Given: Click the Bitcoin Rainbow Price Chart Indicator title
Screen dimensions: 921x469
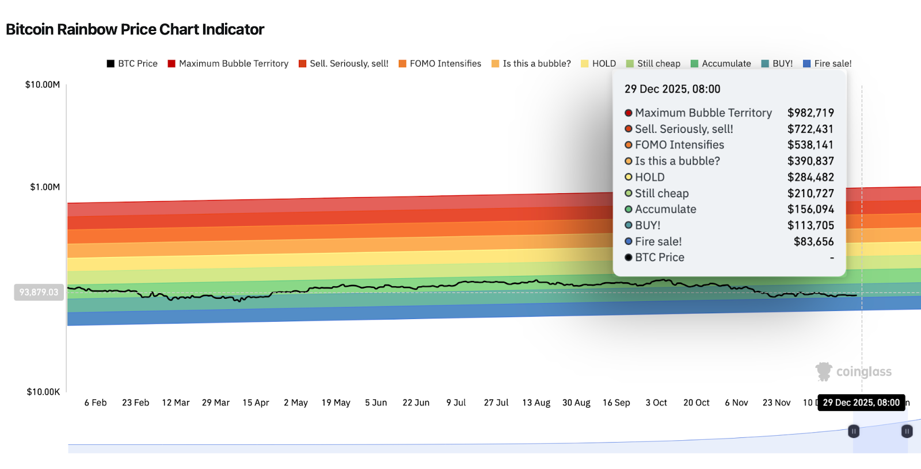Looking at the screenshot, I should [x=135, y=29].
